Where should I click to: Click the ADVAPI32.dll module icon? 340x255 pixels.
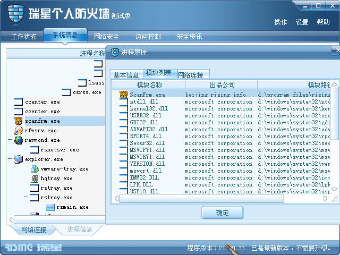click(123, 129)
